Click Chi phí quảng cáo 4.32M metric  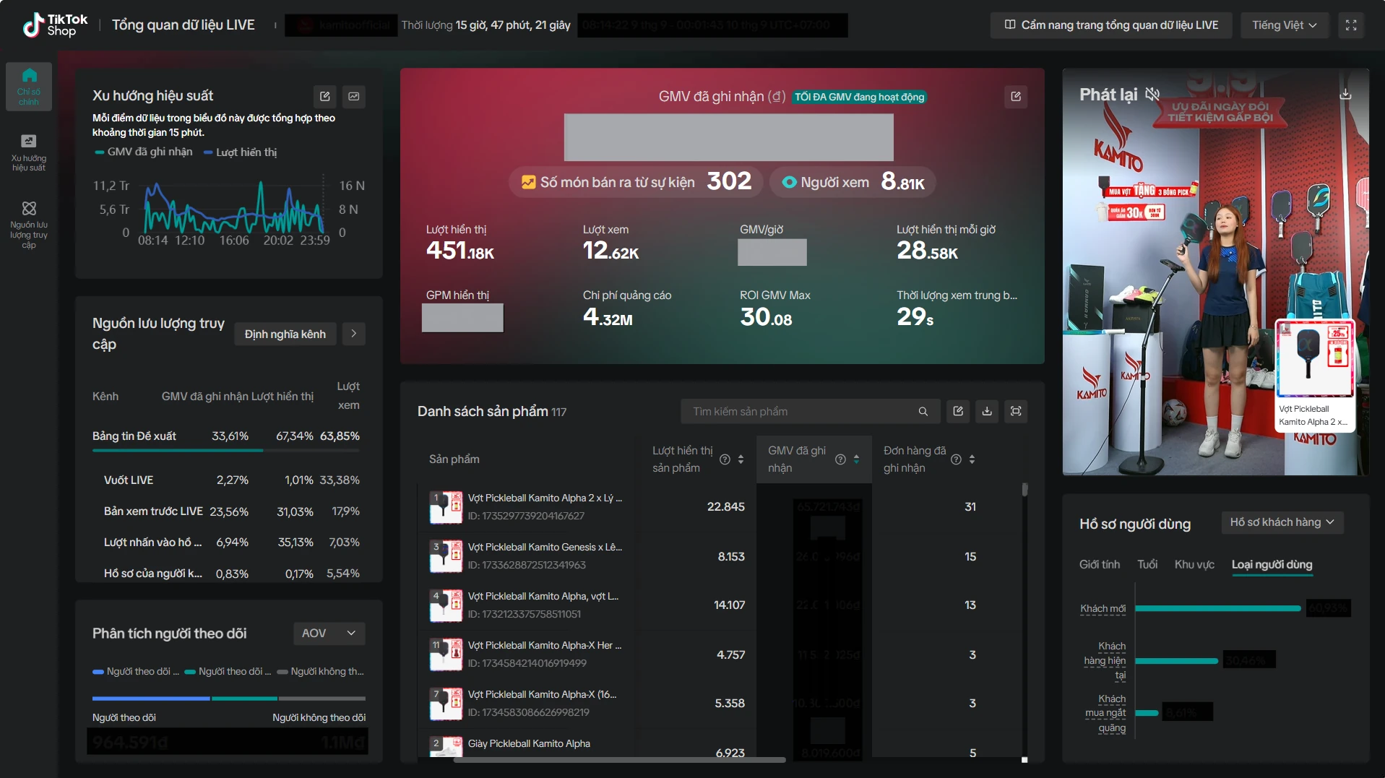(627, 310)
